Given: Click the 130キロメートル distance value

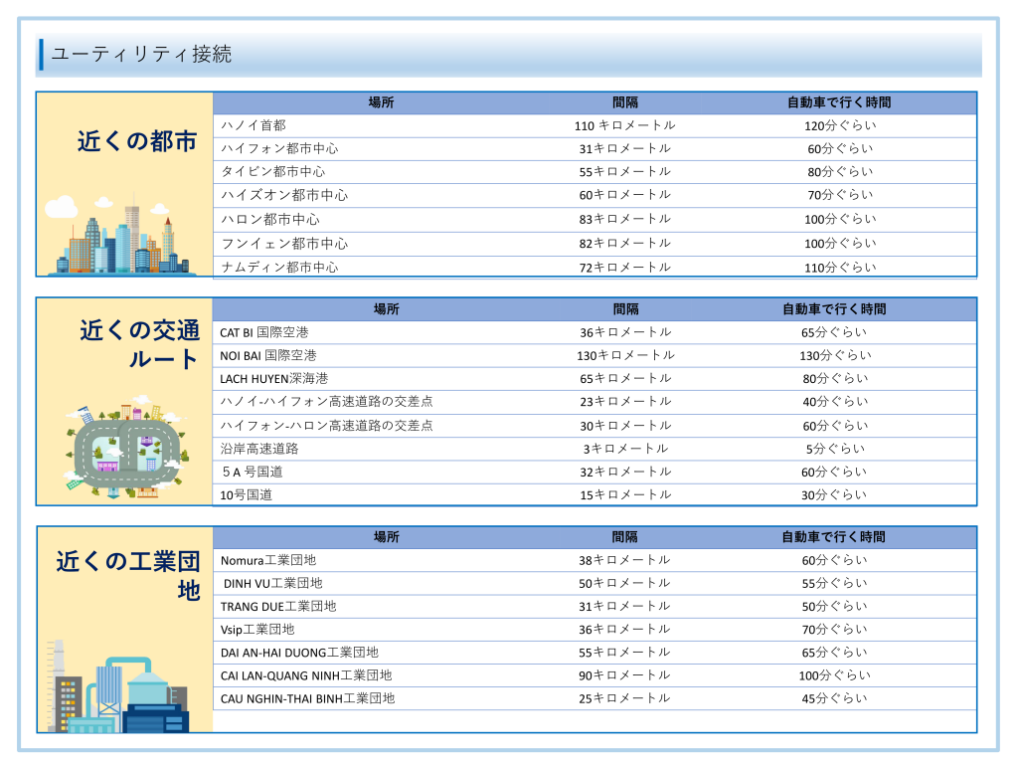Looking at the screenshot, I should (x=625, y=355).
